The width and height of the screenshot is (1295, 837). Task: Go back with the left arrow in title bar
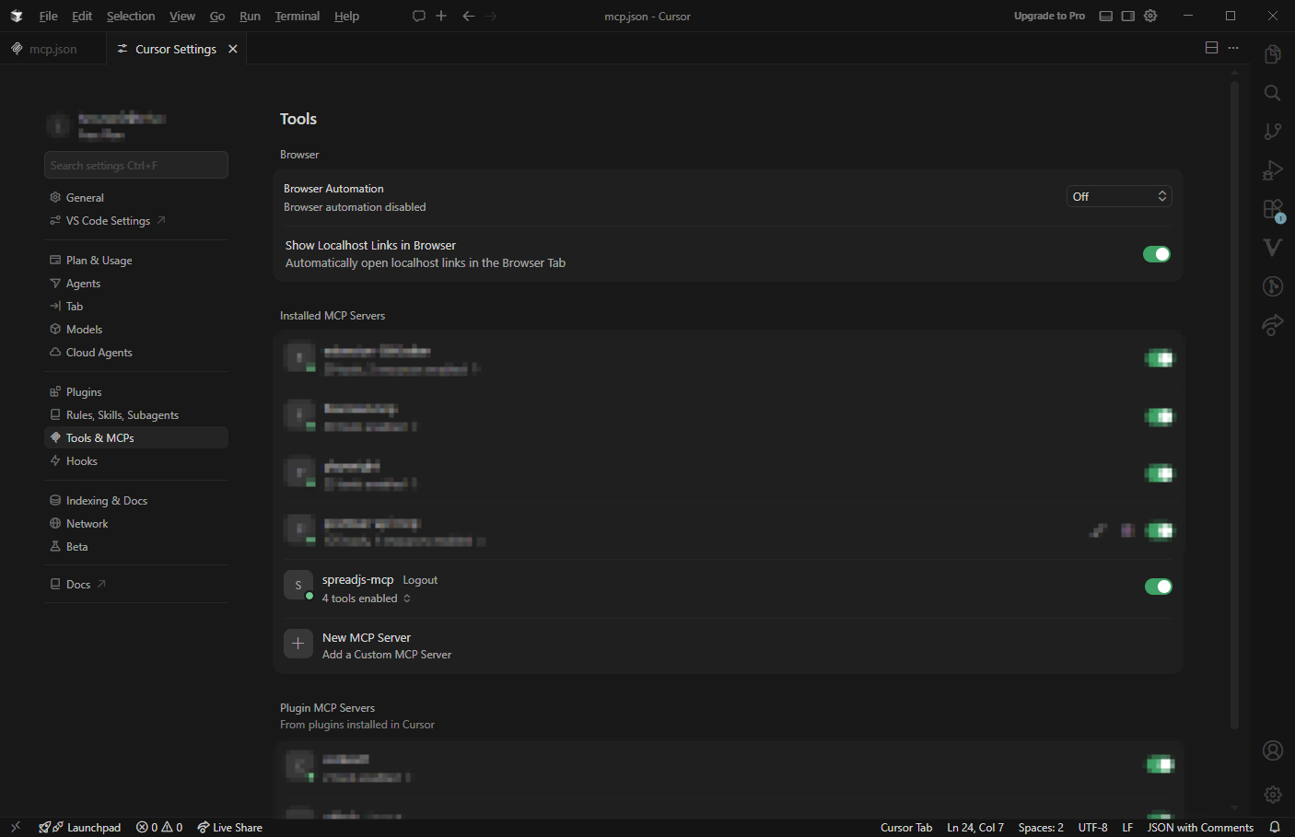tap(469, 16)
